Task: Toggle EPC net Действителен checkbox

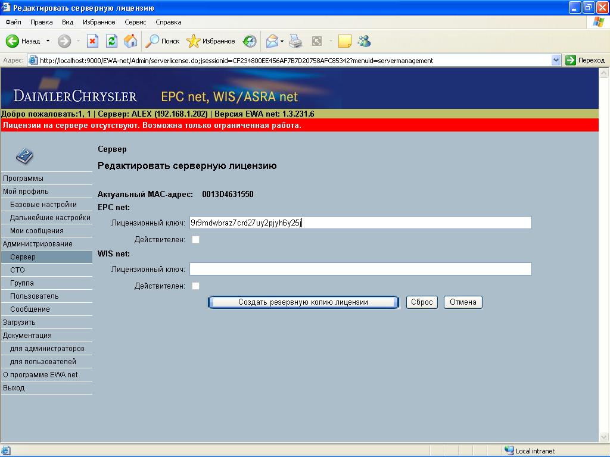Action: [195, 239]
